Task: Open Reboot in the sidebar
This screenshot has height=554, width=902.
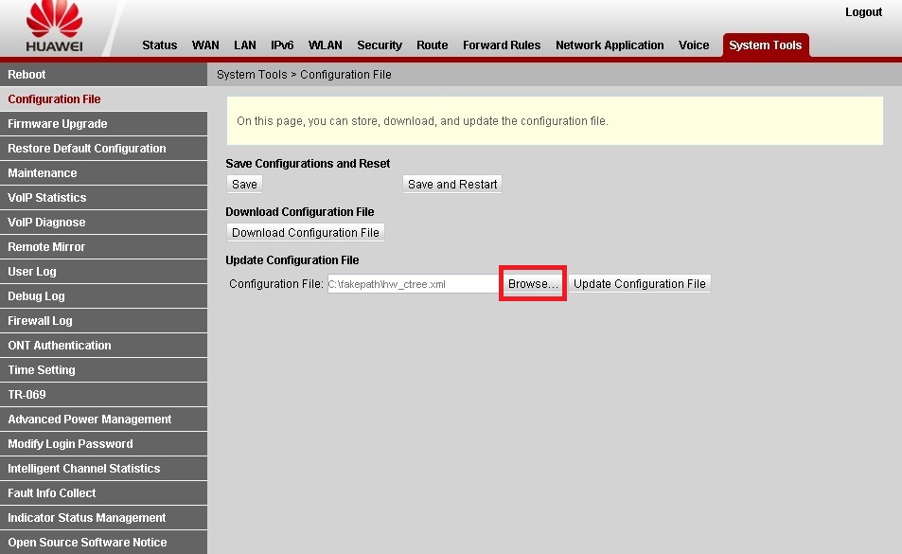Action: click(27, 75)
